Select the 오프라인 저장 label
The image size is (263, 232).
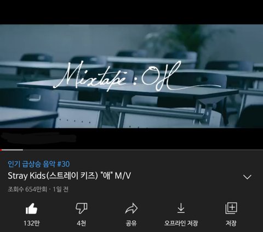[x=181, y=223]
